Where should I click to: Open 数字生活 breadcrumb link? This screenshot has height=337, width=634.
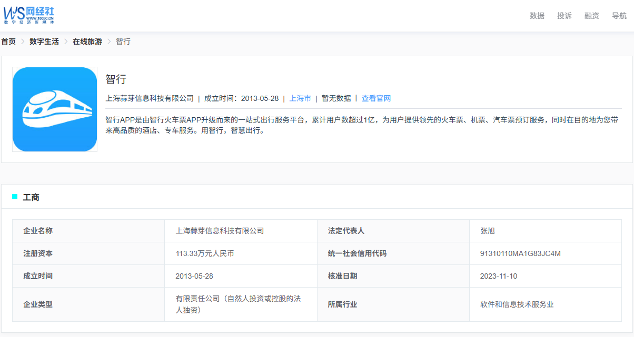click(44, 42)
